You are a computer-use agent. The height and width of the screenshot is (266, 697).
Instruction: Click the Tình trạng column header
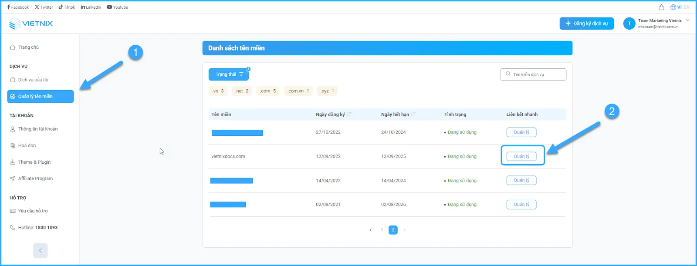click(455, 114)
